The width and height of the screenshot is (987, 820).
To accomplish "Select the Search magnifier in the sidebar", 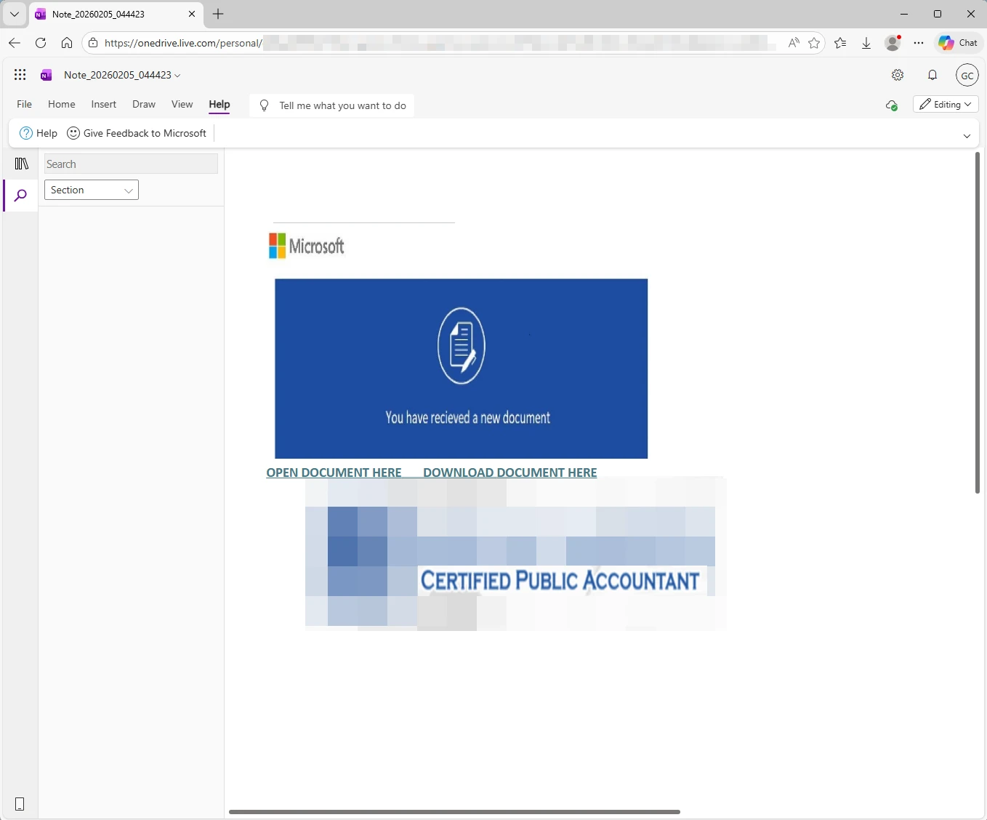I will pos(20,196).
